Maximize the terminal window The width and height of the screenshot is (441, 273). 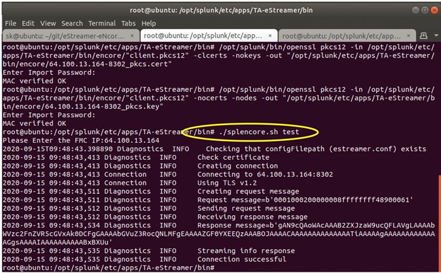(x=425, y=11)
